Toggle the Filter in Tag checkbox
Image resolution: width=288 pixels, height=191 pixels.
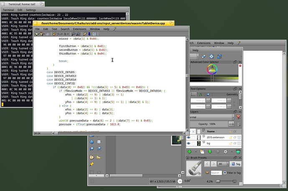click(225, 173)
